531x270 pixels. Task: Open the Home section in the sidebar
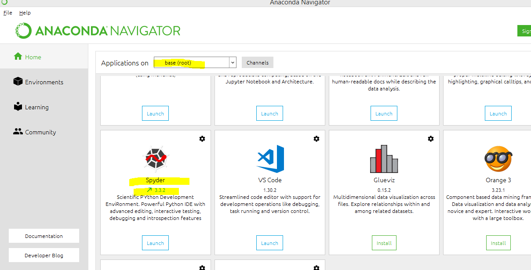click(31, 57)
